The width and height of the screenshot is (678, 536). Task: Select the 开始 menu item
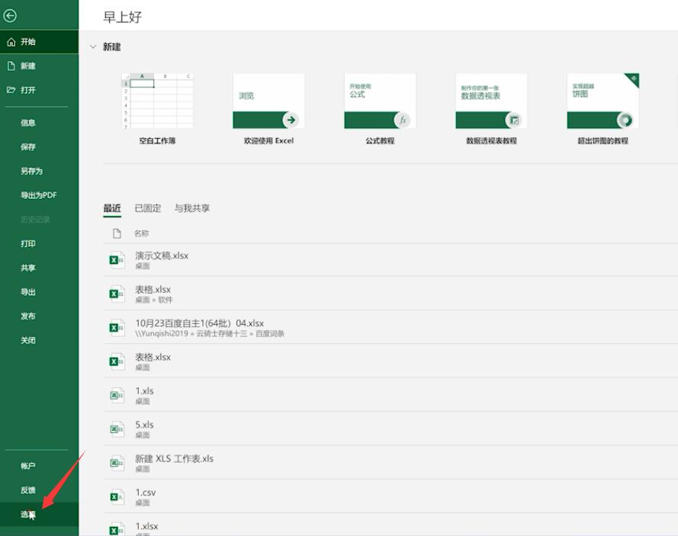tap(40, 42)
